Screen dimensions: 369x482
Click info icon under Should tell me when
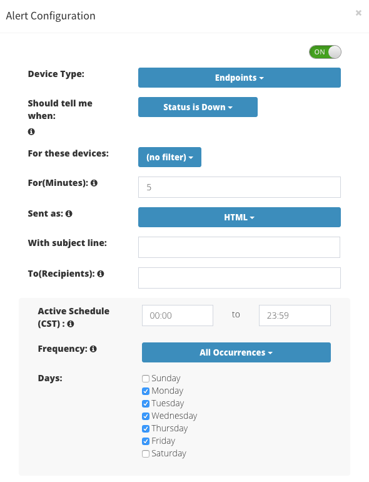click(x=31, y=131)
